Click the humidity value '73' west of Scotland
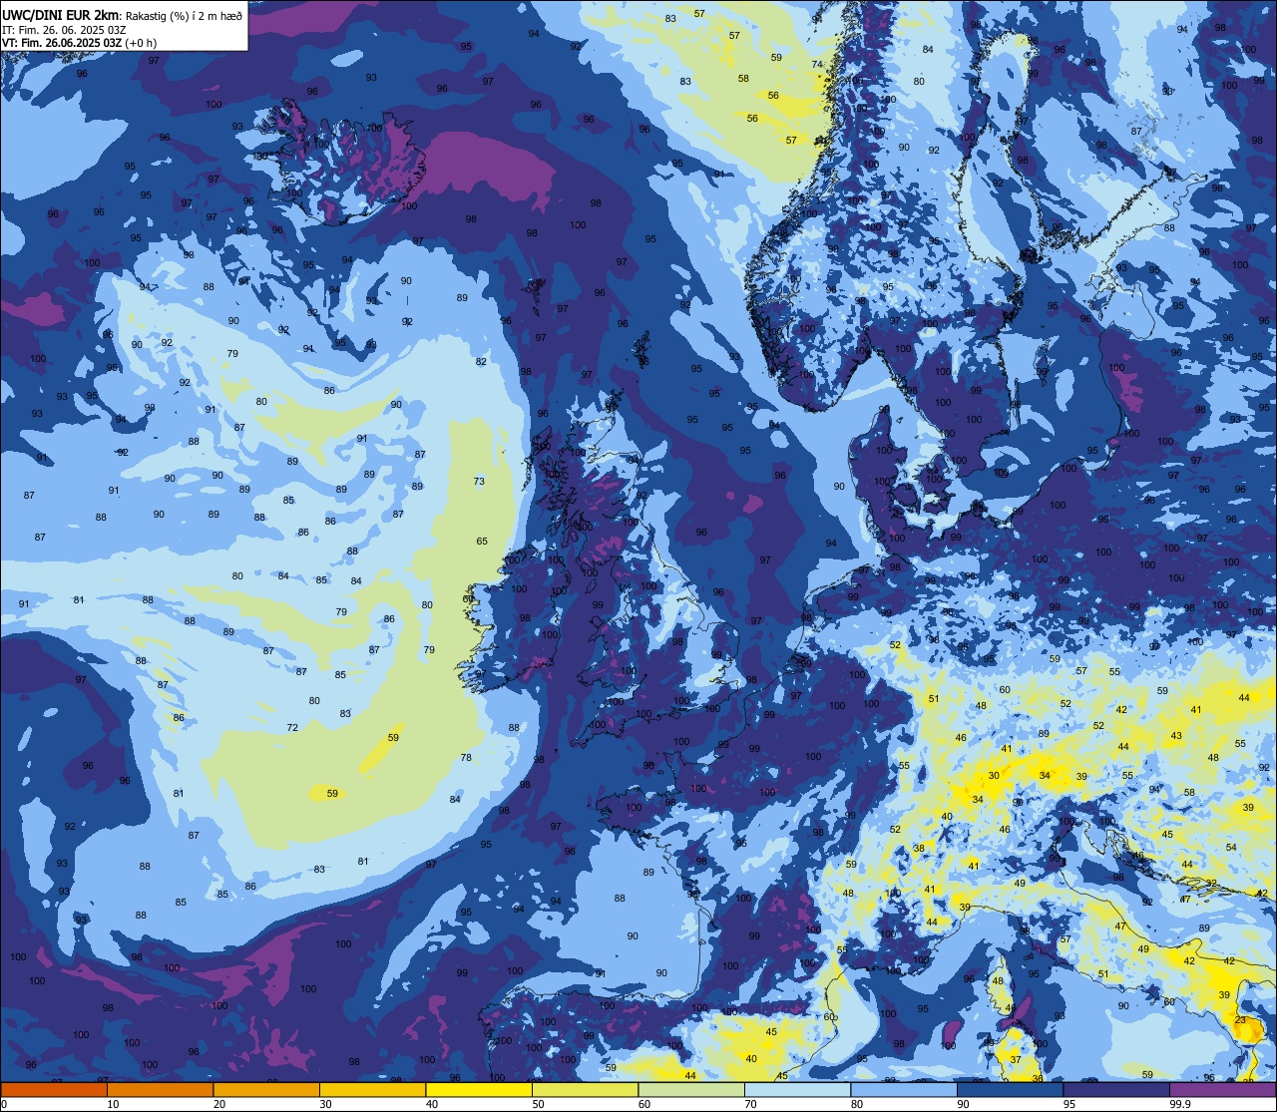Viewport: 1277px width, 1112px height. click(479, 482)
